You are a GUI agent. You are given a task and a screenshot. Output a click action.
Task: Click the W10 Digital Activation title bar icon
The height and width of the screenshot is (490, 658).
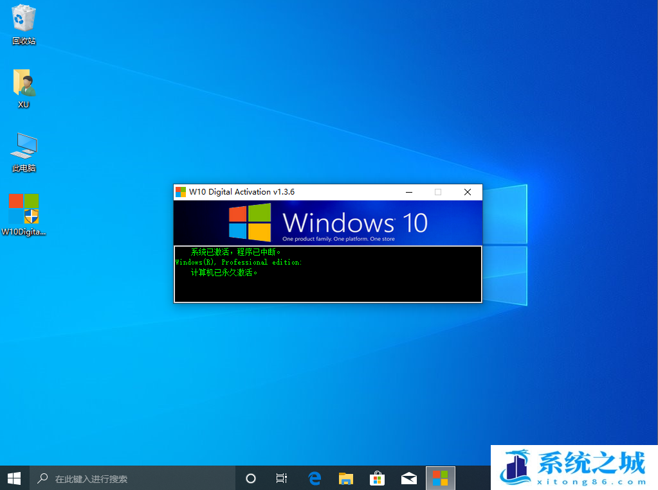point(181,192)
